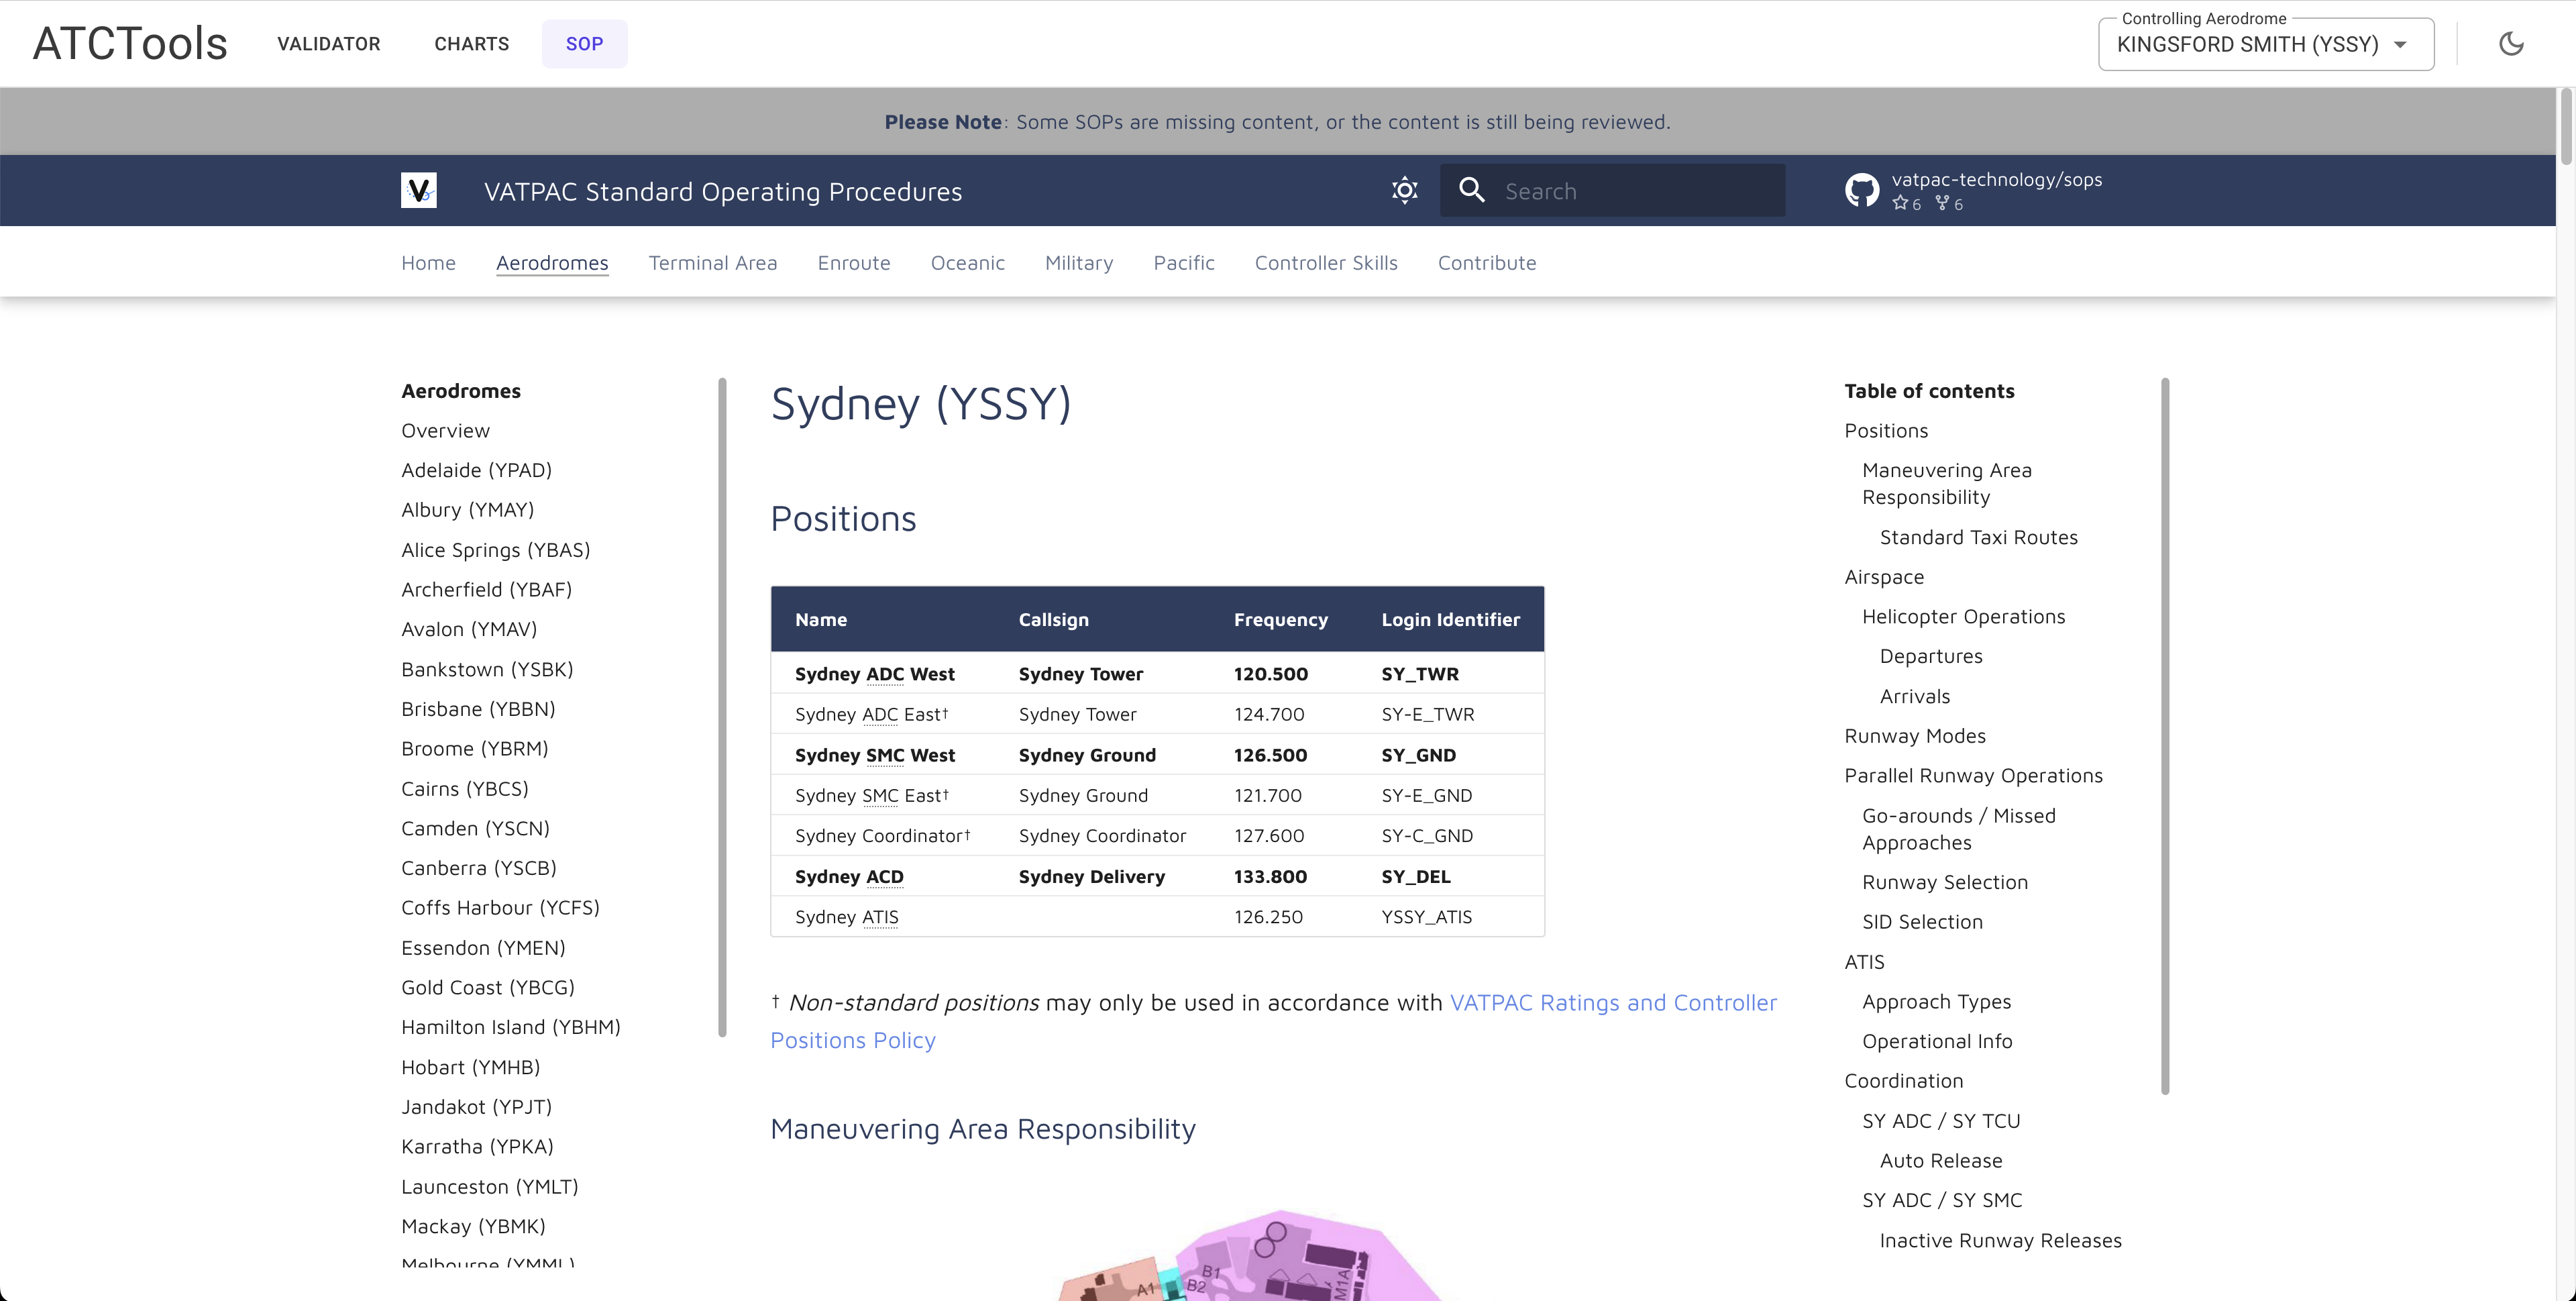Screen dimensions: 2576x1301
Task: Click the aerodromes sidebar scrollbar
Action: click(x=722, y=706)
